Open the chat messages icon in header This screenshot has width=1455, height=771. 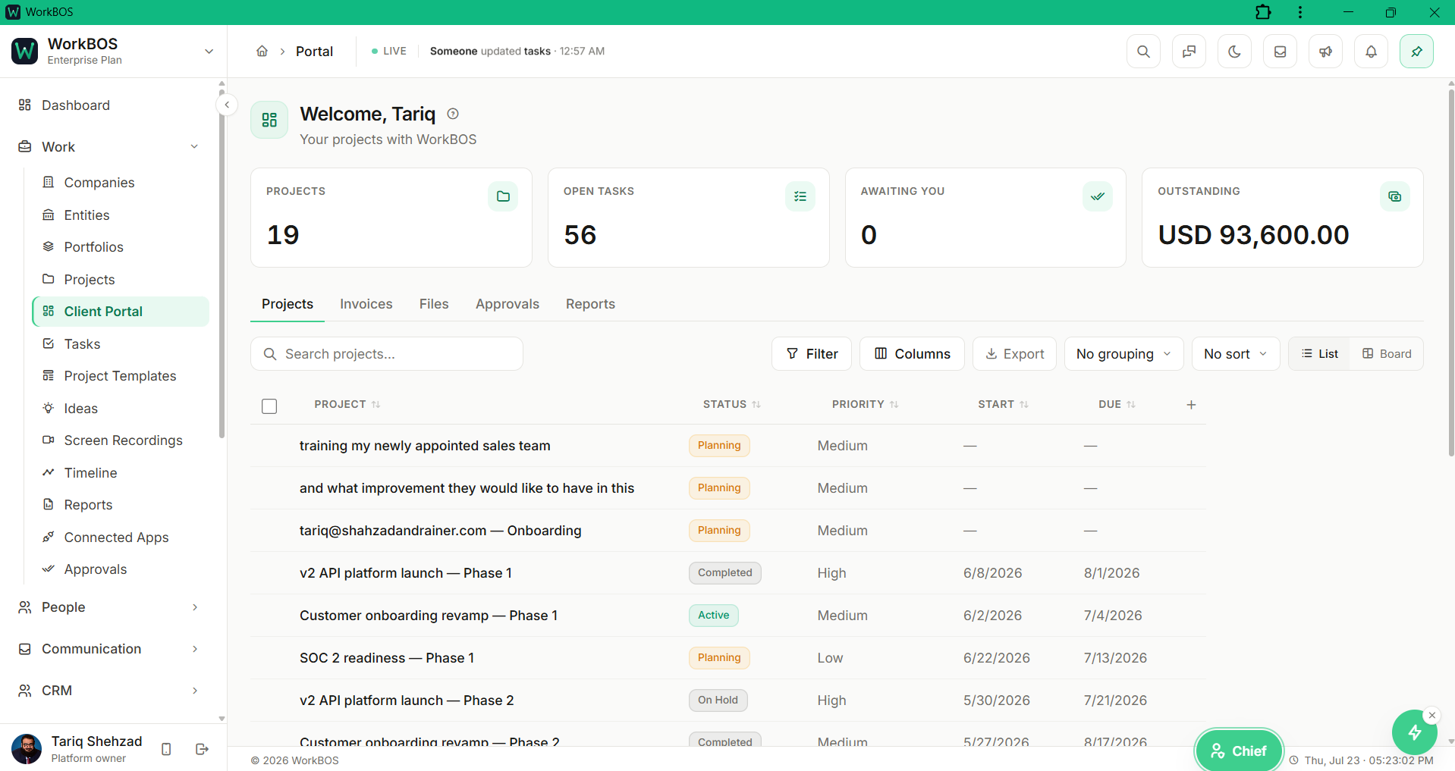[x=1189, y=52]
